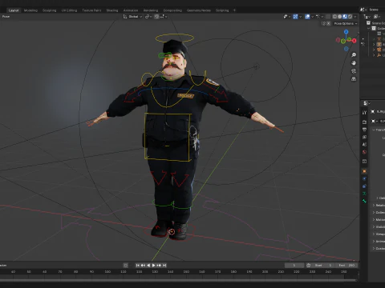385x288 pixels.
Task: Click the red X axis on navigation gizmo
Action: tap(355, 41)
